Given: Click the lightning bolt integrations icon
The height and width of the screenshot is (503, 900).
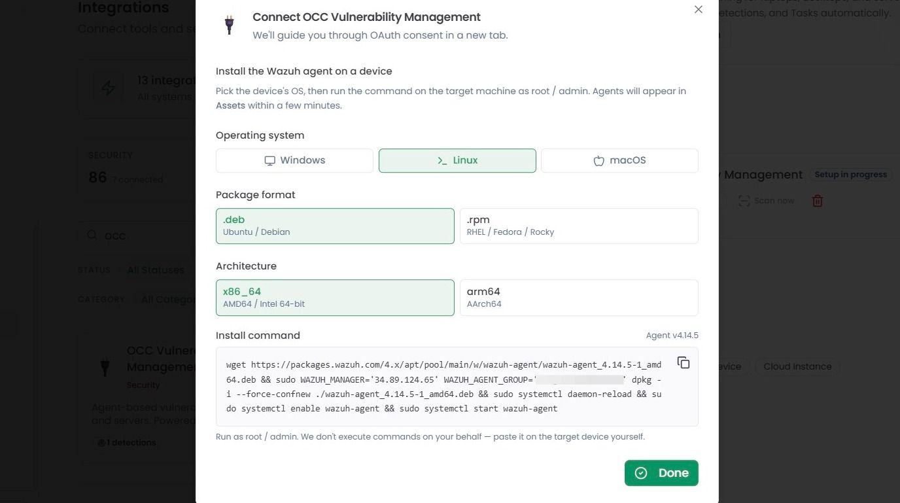Looking at the screenshot, I should [x=108, y=88].
